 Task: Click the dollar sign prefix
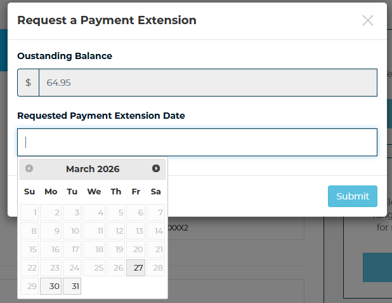click(28, 83)
